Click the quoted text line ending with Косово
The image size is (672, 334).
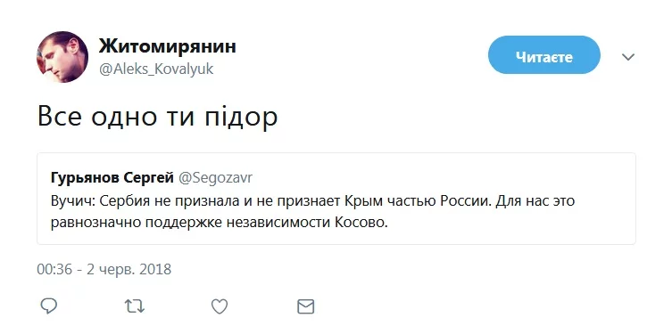219,223
